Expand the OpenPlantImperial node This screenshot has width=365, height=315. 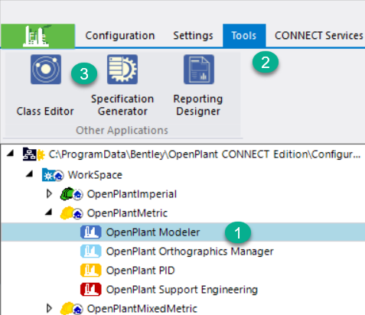(49, 194)
